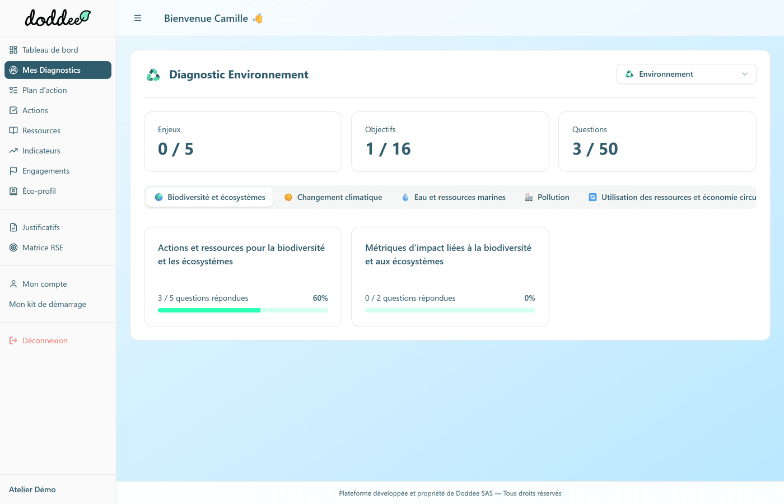Click the Mes Diagnostics target icon
This screenshot has width=784, height=504.
pos(13,70)
